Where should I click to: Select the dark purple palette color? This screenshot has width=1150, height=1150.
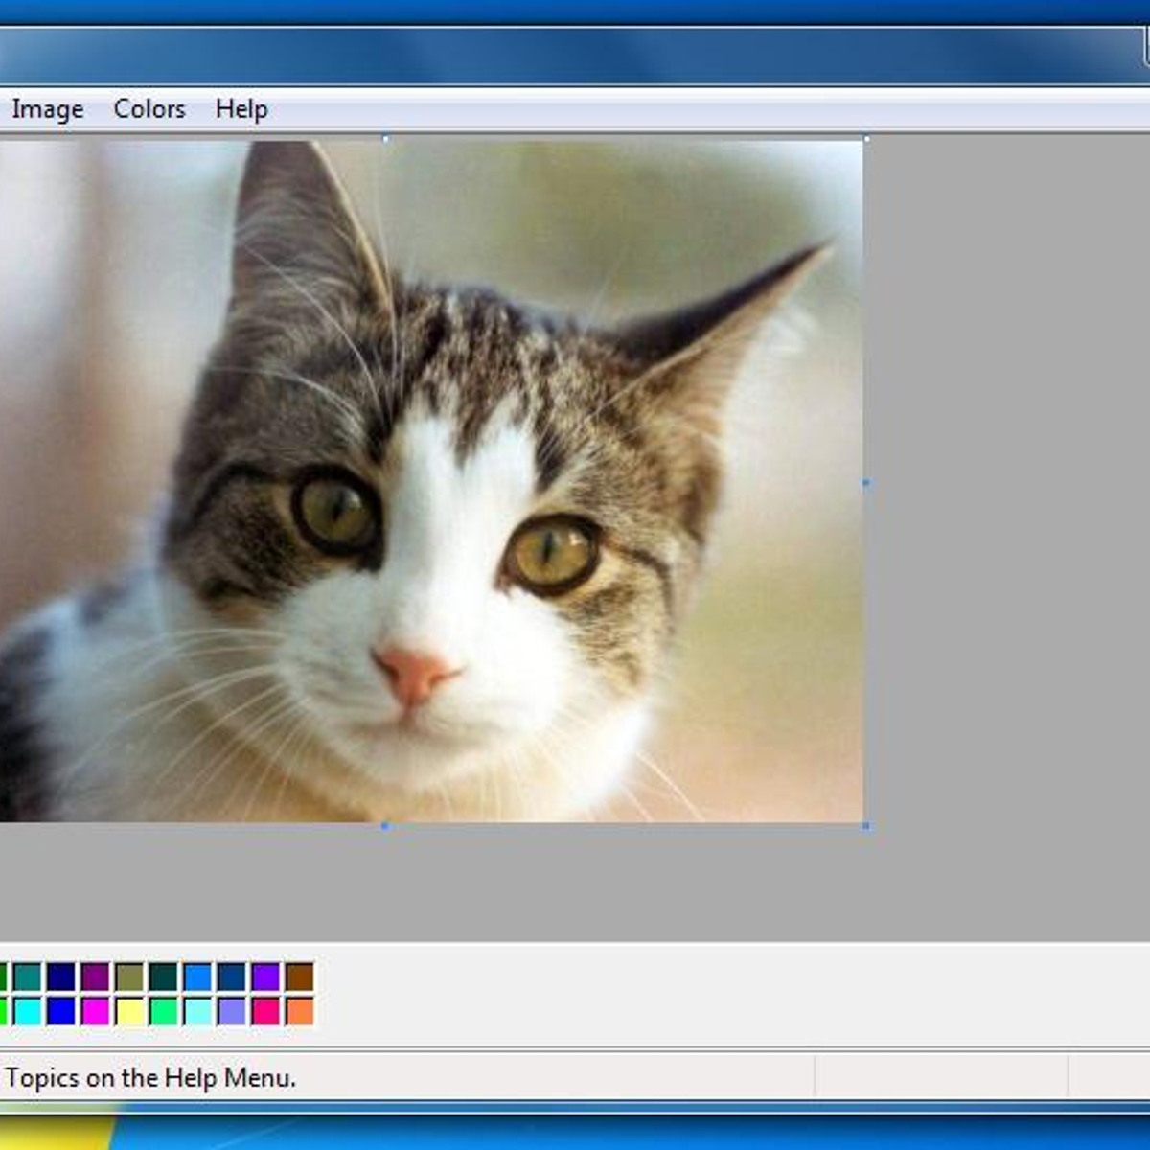click(x=95, y=977)
